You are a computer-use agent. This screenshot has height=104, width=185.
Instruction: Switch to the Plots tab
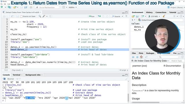(141, 53)
